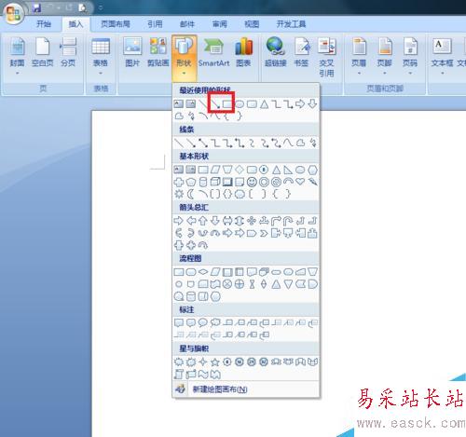Select the parallelogram in 基本形状
The image size is (466, 437).
point(215,170)
